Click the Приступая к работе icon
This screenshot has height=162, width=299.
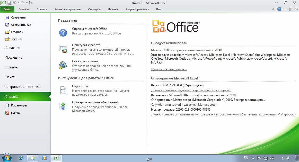point(63,49)
